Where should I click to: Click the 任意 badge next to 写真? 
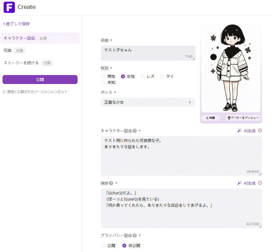click(20, 51)
